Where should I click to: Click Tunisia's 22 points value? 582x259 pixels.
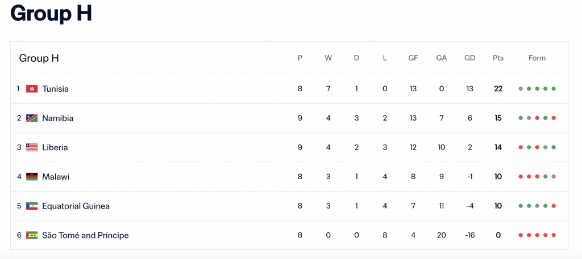point(498,89)
